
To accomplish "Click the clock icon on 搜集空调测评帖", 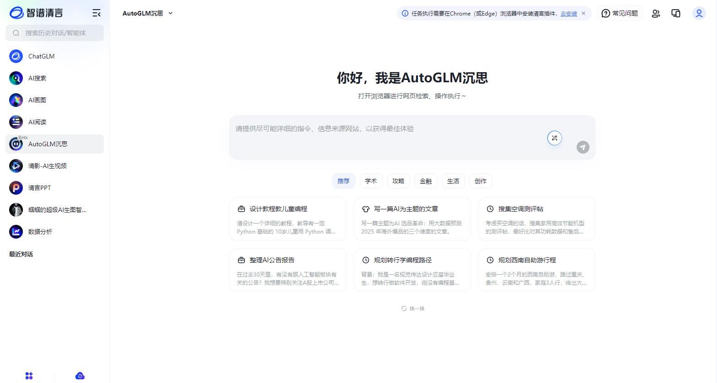I will (490, 209).
